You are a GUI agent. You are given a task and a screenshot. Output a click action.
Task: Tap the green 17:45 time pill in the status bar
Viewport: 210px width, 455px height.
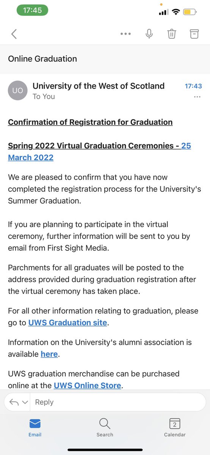pos(32,10)
